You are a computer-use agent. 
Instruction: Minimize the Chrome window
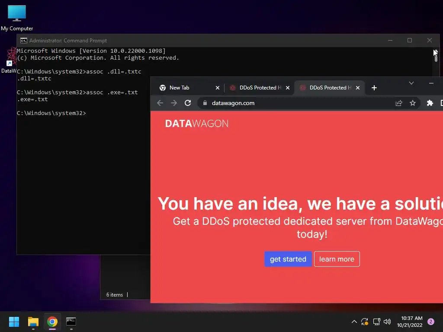pyautogui.click(x=431, y=83)
